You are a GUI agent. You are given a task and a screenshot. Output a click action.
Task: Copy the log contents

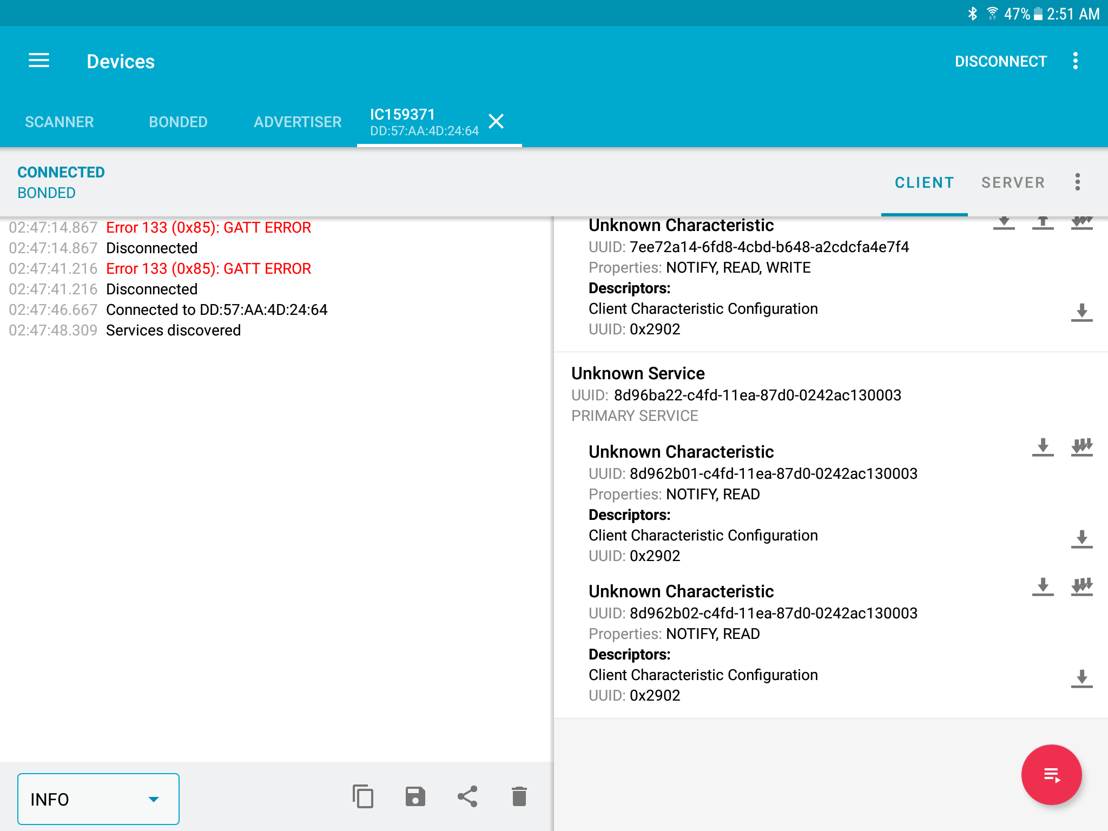(362, 797)
